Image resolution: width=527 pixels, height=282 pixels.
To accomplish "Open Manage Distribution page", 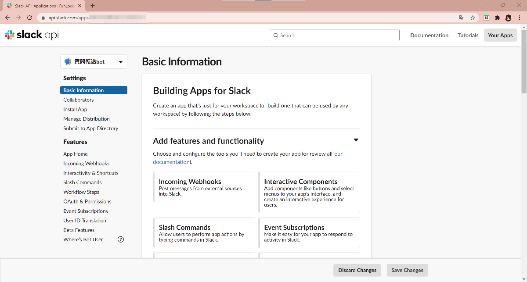I will click(87, 119).
